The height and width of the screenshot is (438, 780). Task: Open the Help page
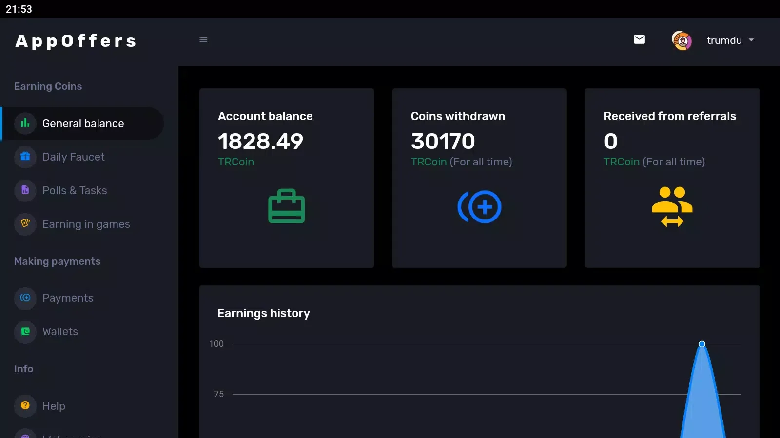(54, 406)
